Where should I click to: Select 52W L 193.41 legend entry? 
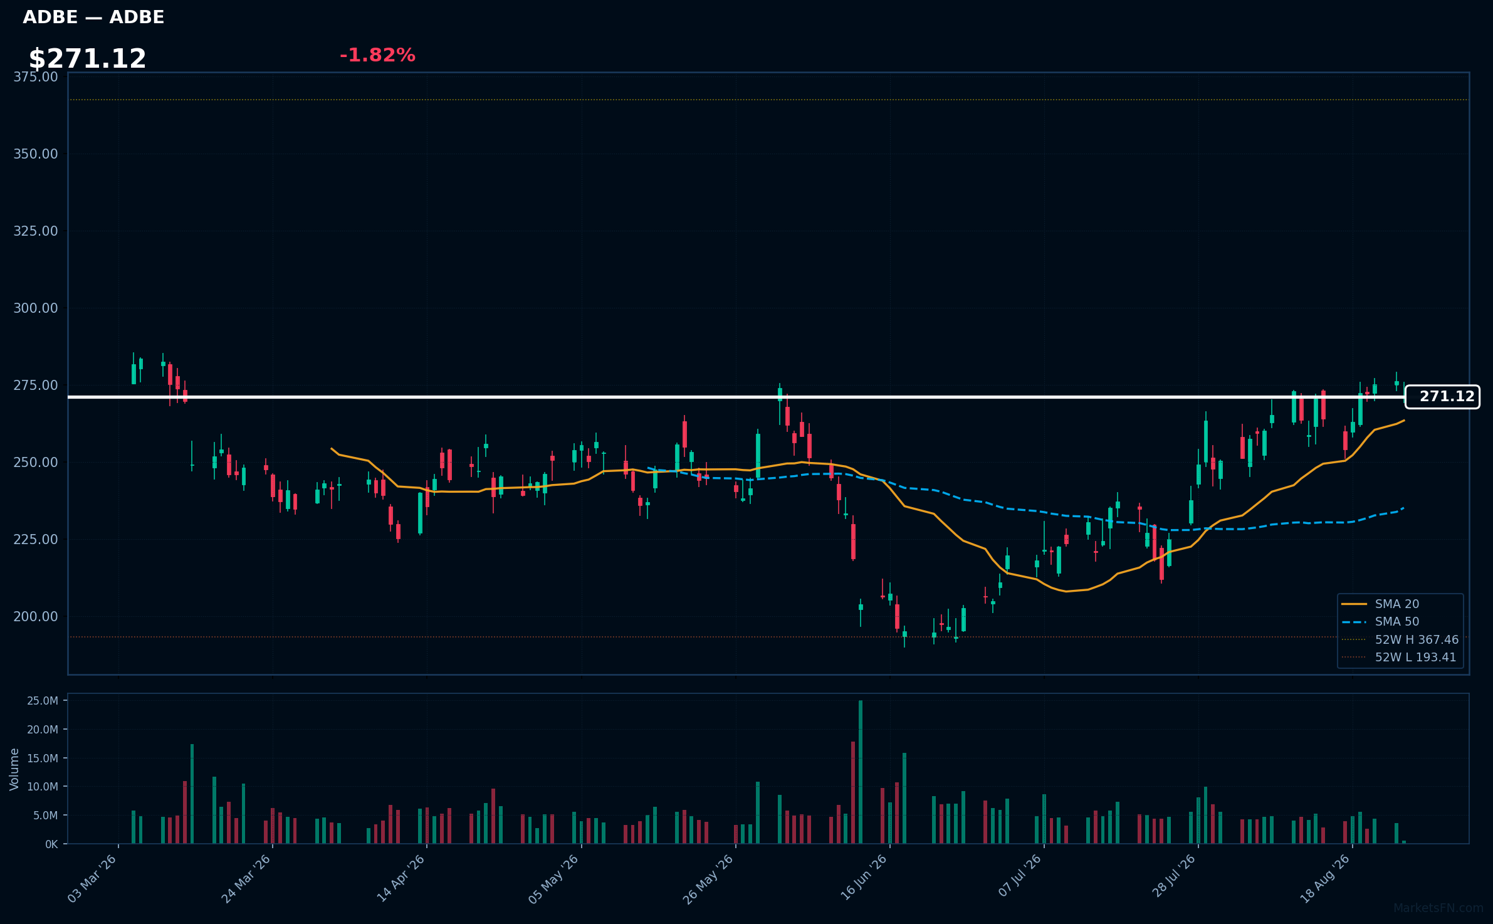(x=1399, y=657)
